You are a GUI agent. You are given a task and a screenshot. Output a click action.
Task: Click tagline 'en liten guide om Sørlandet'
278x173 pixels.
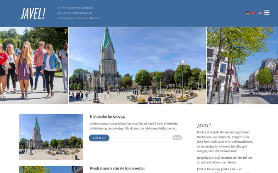pos(74,8)
